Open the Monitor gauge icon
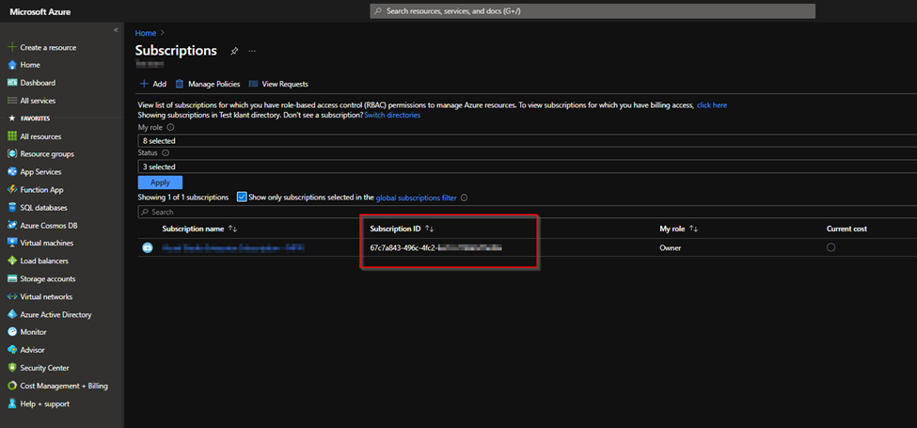 coord(11,332)
